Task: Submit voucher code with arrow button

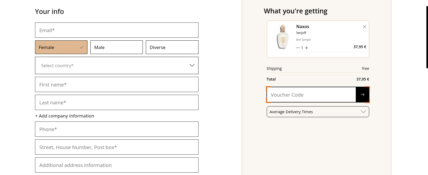Action: click(x=362, y=95)
